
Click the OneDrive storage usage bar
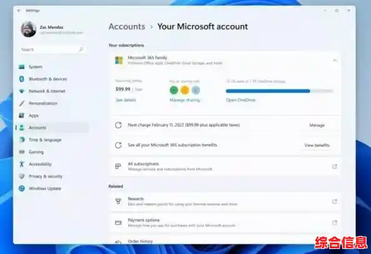point(279,91)
